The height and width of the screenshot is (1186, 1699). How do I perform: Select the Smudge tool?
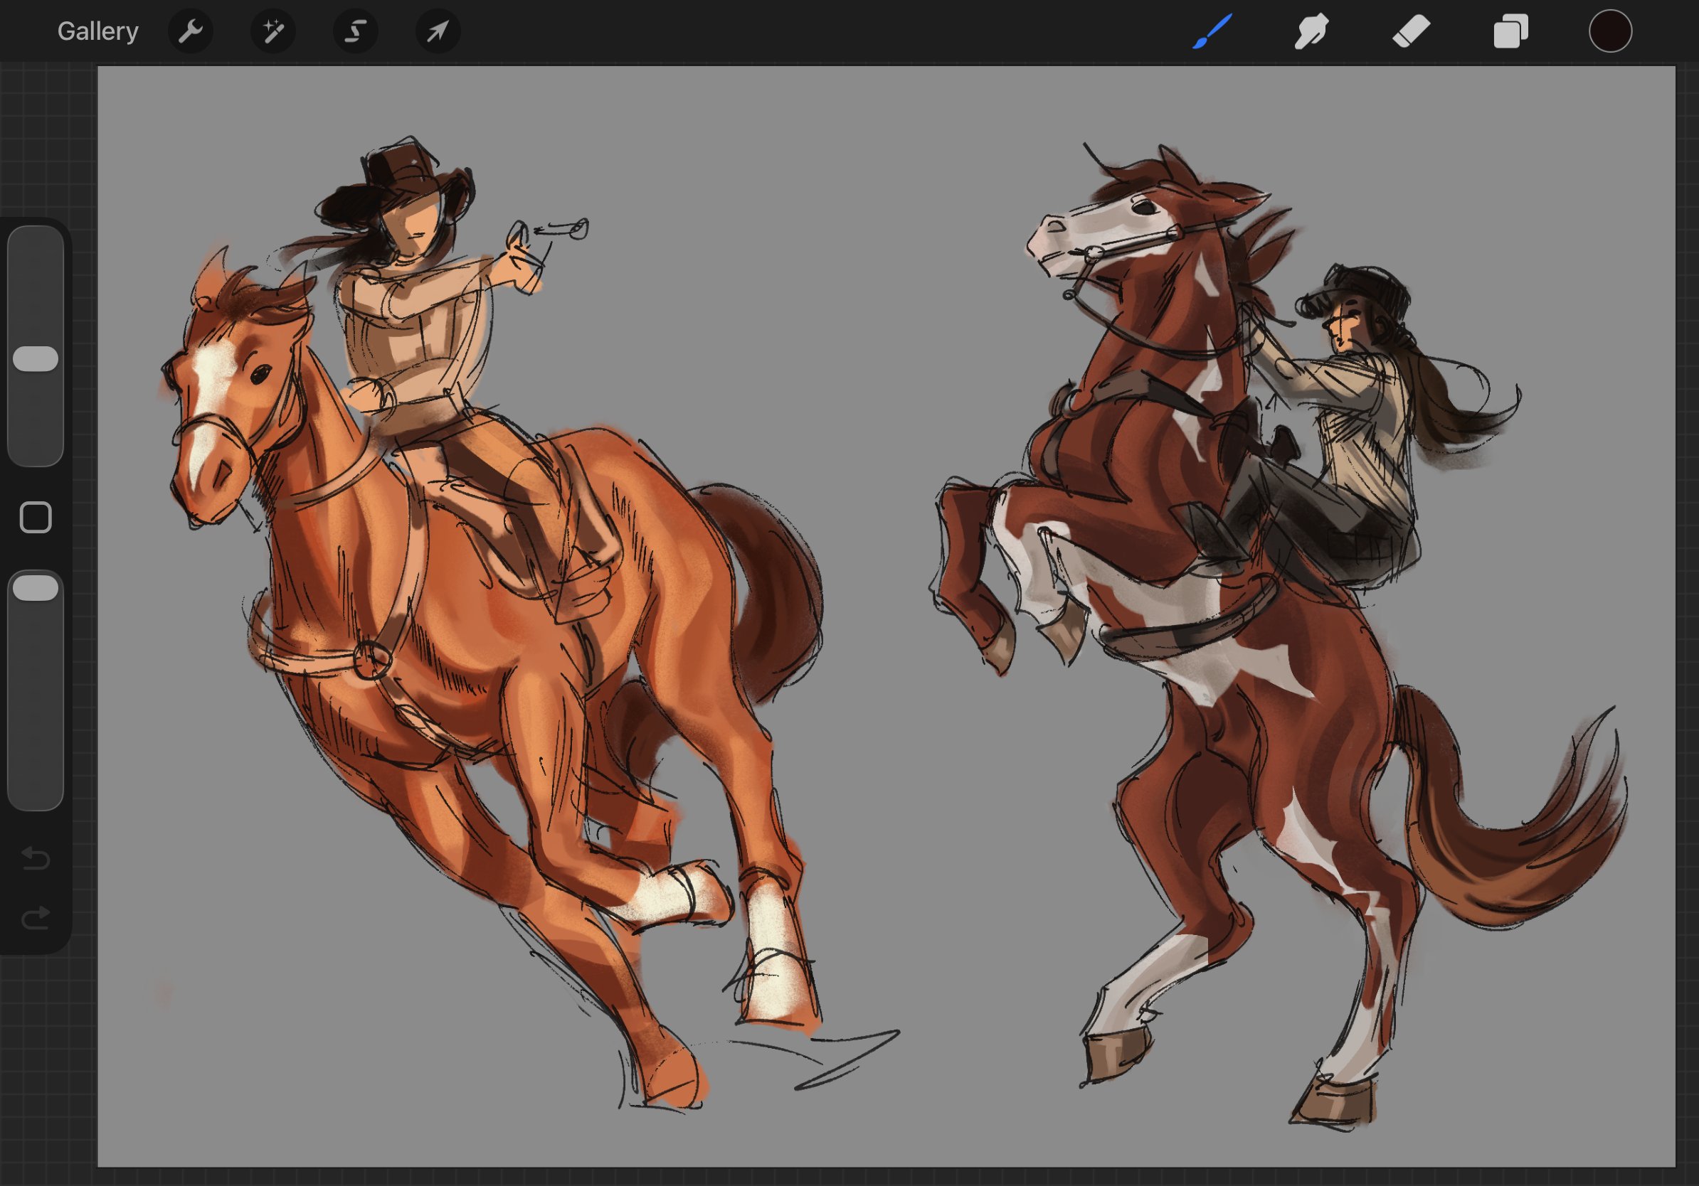coord(1311,31)
